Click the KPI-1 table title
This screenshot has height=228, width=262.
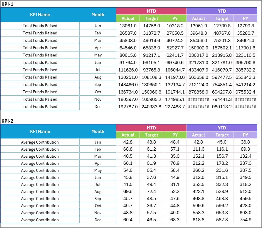click(7, 4)
